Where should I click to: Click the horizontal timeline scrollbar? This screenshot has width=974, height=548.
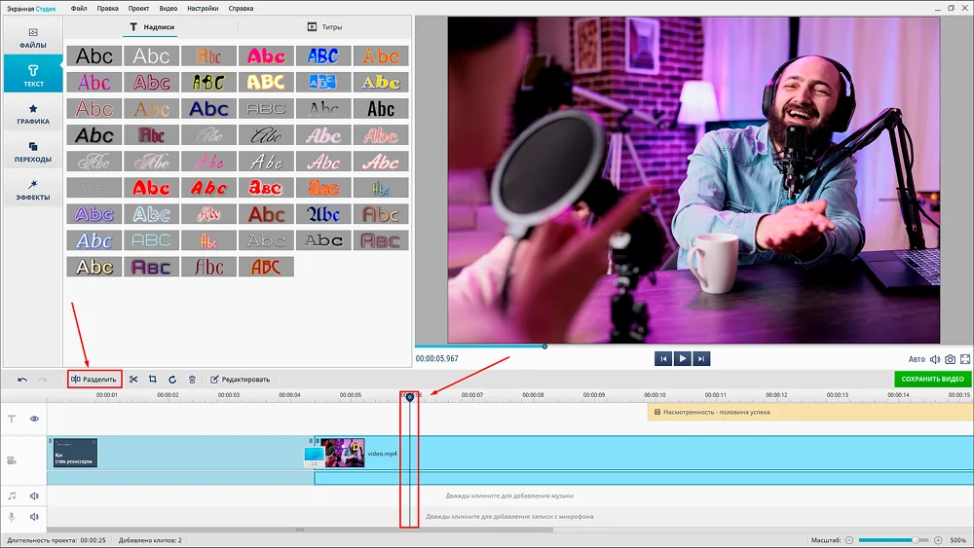(x=299, y=530)
